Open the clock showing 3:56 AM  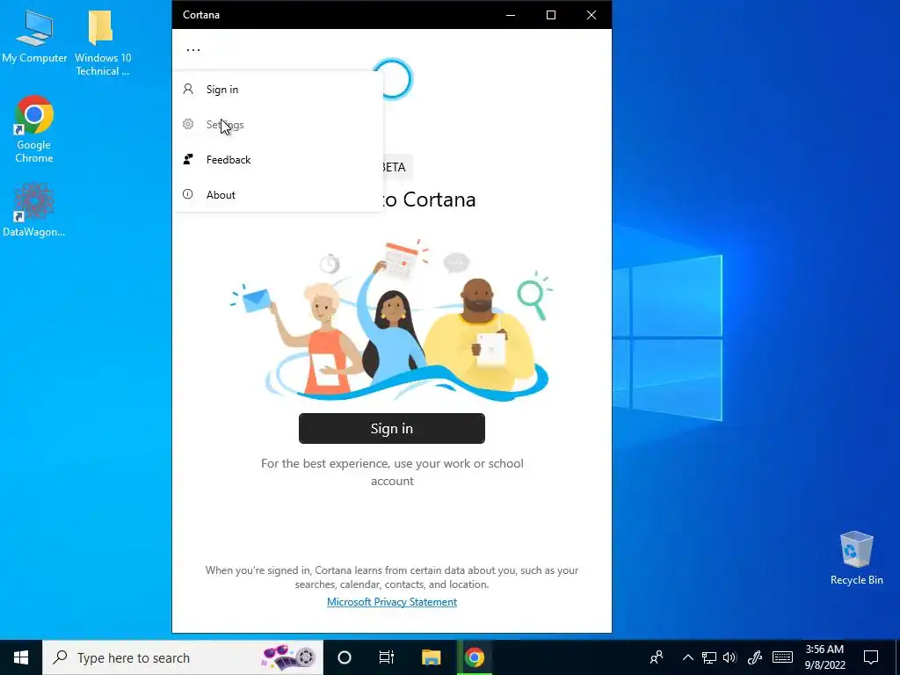click(x=824, y=657)
